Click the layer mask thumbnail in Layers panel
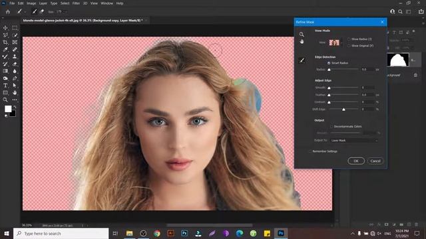Image resolution: width=426 pixels, height=239 pixels. pos(398,60)
